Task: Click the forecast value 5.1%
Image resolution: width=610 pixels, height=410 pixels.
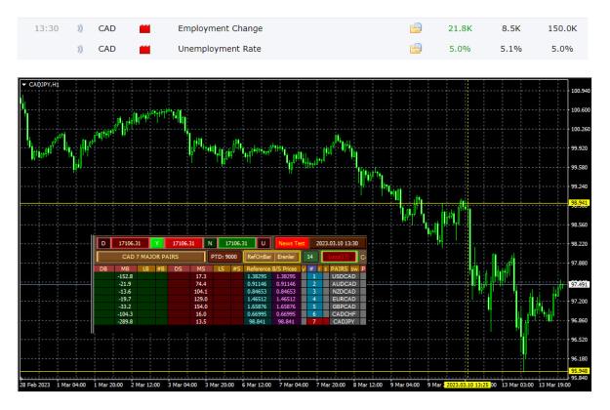Action: point(510,49)
